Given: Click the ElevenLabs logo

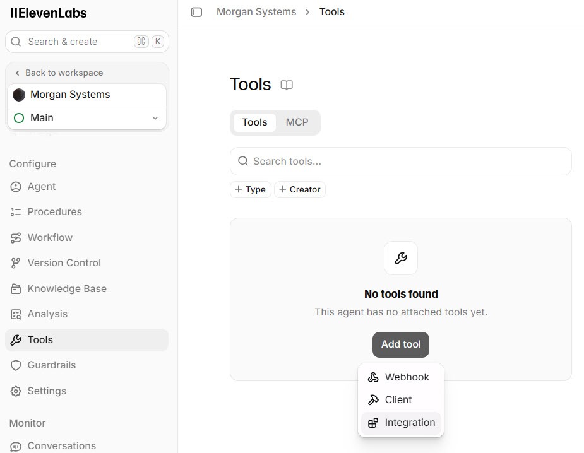Looking at the screenshot, I should coord(49,13).
